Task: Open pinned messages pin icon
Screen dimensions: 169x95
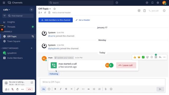Action: pyautogui.click(x=45, y=13)
